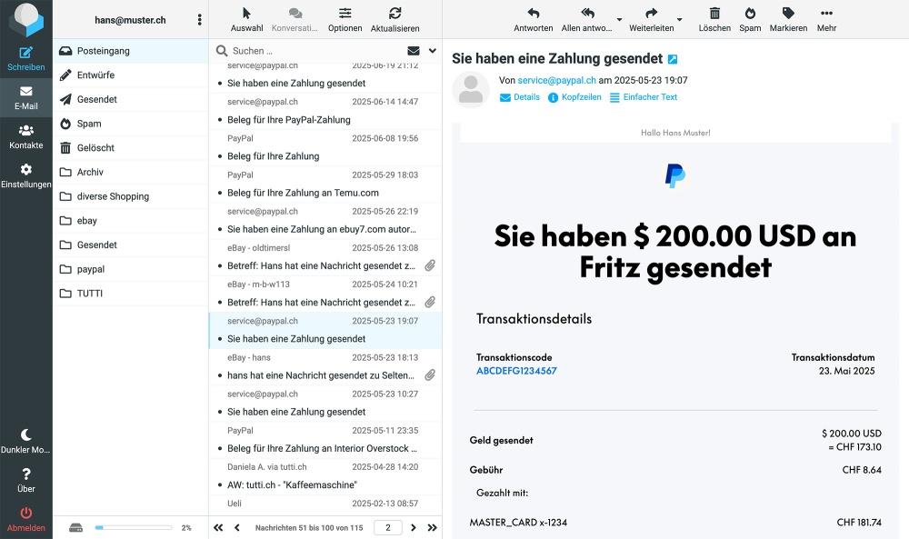The width and height of the screenshot is (909, 539).
Task: Open the TUTTI folder
Action: (x=130, y=294)
